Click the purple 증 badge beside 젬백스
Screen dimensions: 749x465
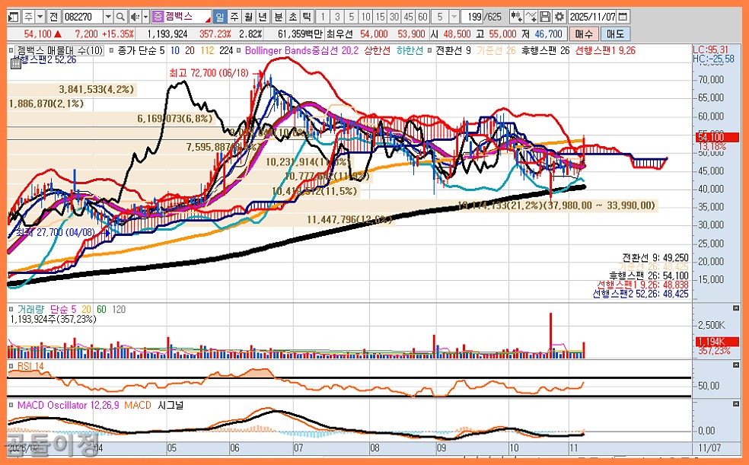pos(158,18)
